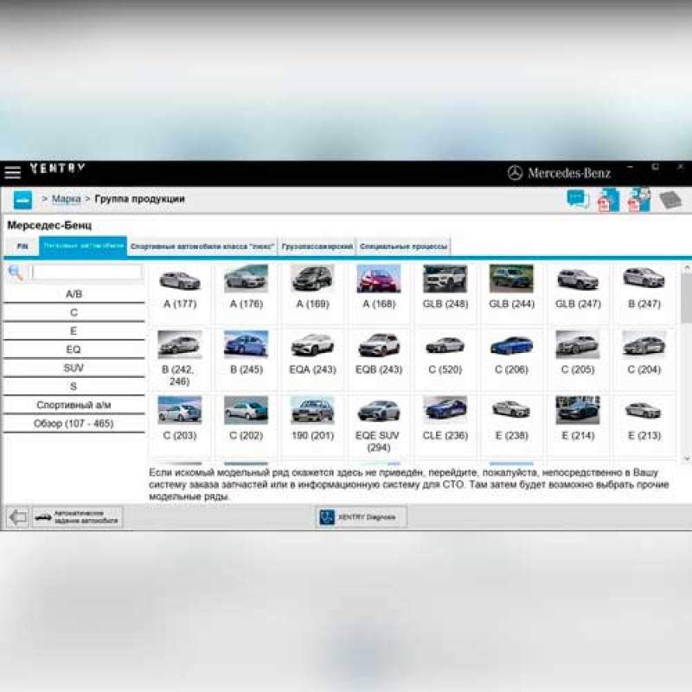Filter by S category
This screenshot has height=692, width=692.
click(x=74, y=387)
